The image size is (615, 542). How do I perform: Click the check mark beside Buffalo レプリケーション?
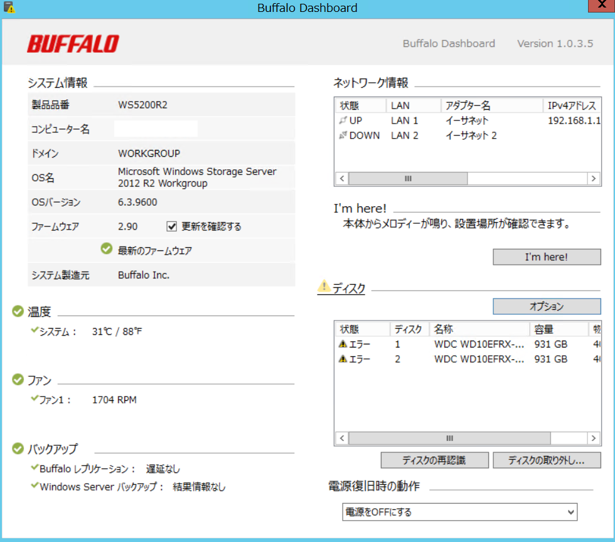pyautogui.click(x=35, y=467)
